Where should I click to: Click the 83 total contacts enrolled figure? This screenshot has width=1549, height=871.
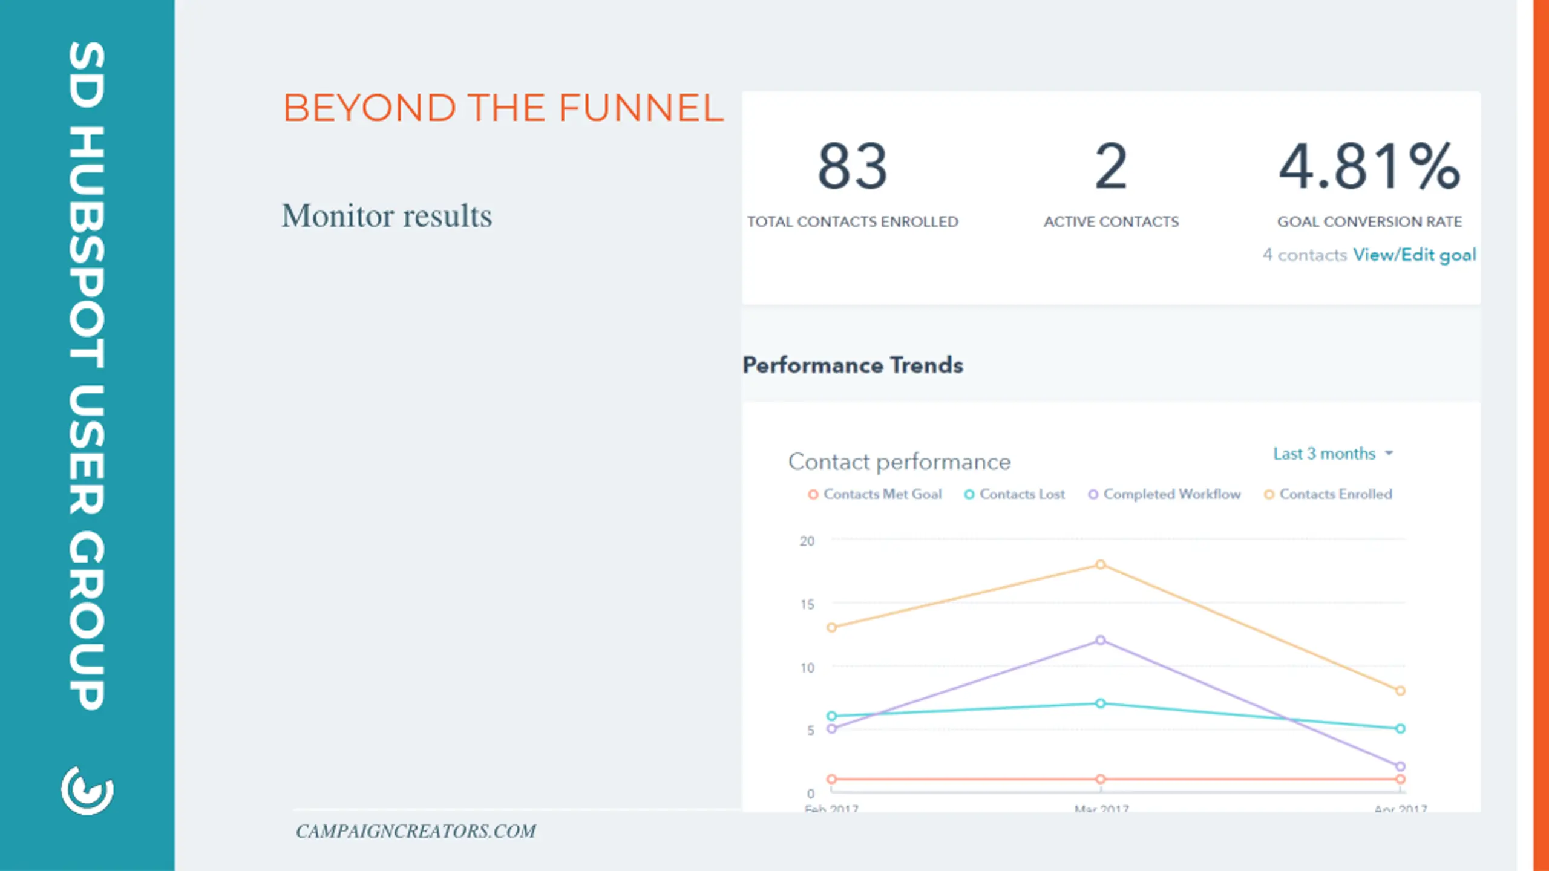pos(853,166)
